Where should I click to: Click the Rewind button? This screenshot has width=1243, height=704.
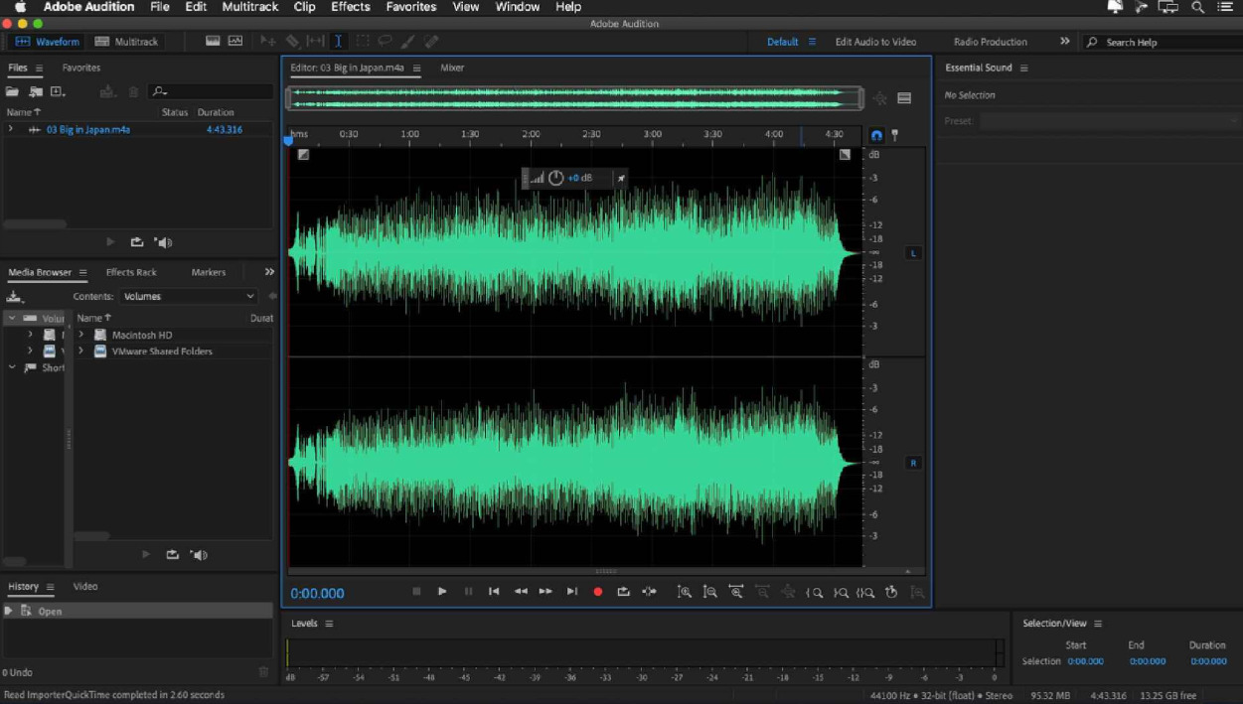coord(520,591)
